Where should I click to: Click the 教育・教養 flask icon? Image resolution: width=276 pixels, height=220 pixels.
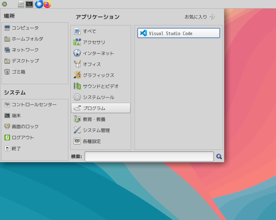pyautogui.click(x=77, y=119)
